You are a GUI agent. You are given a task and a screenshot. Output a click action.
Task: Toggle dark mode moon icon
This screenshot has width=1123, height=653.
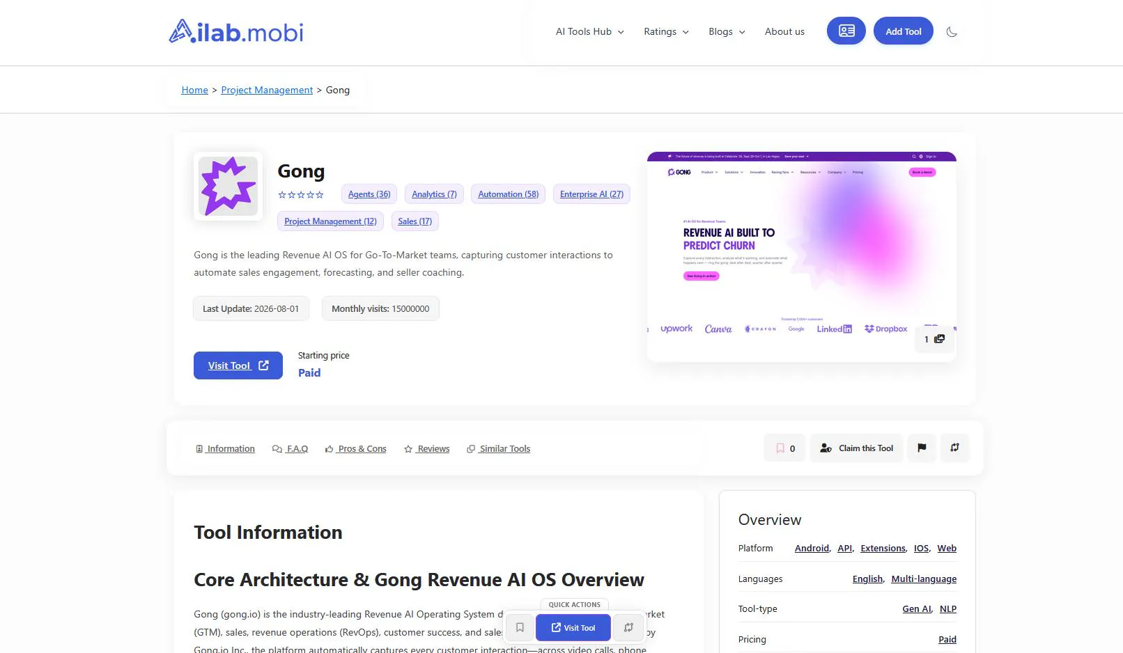pyautogui.click(x=952, y=31)
